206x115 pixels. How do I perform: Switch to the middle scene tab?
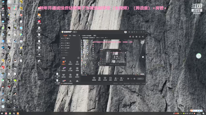[x=70, y=36]
